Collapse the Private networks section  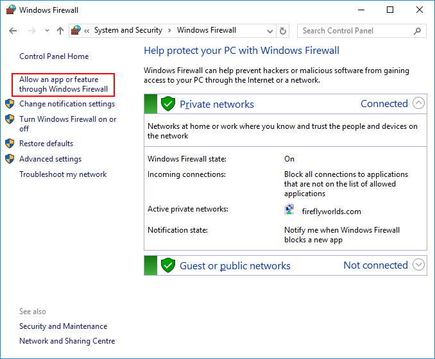418,103
